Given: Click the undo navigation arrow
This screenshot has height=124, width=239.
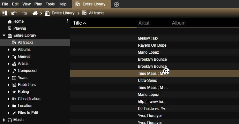Looking at the screenshot, I should pyautogui.click(x=14, y=13).
